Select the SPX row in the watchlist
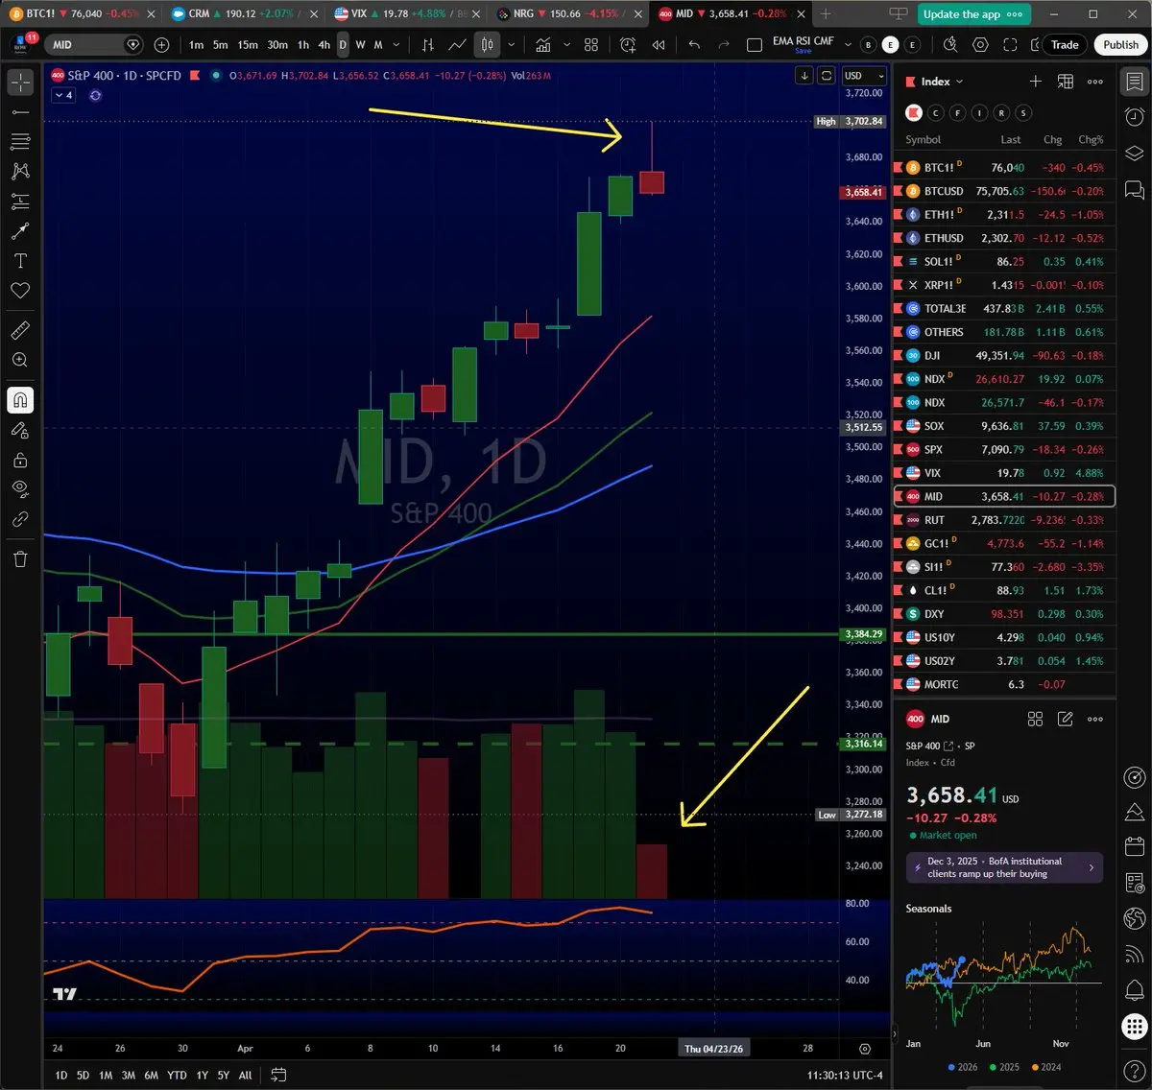The width and height of the screenshot is (1152, 1090). tap(1004, 449)
